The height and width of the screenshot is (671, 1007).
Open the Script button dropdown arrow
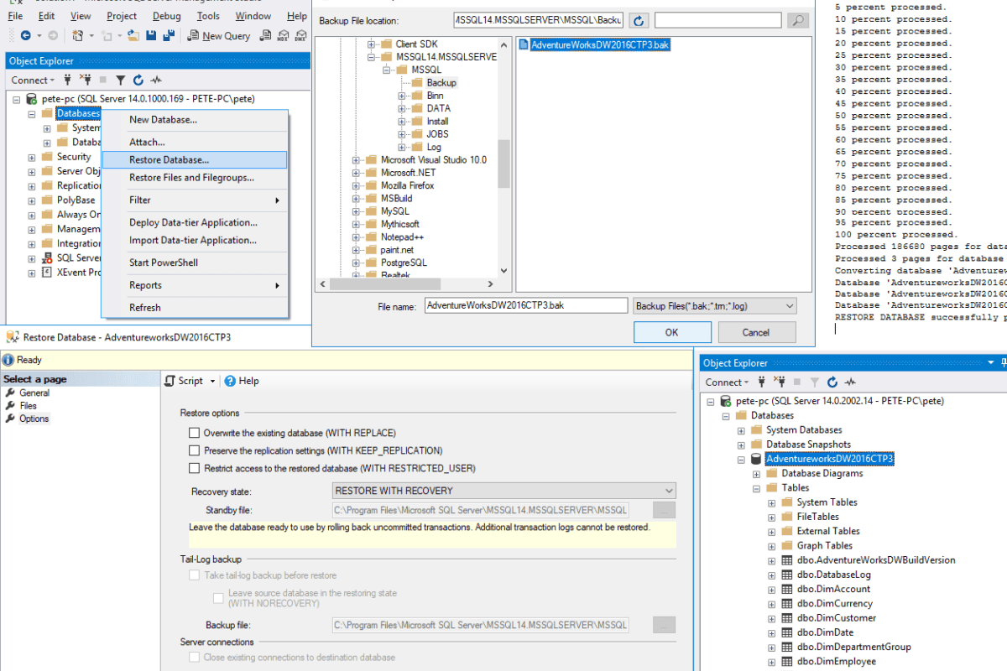tap(212, 381)
